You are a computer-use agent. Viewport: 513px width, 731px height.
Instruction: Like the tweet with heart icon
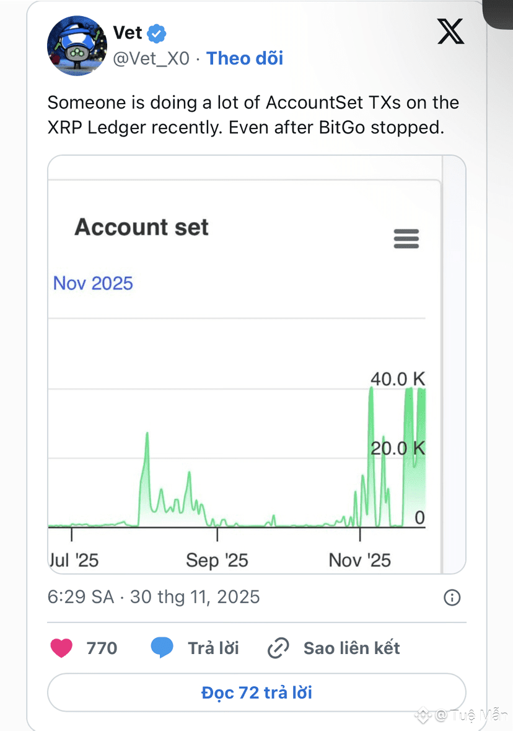[61, 648]
